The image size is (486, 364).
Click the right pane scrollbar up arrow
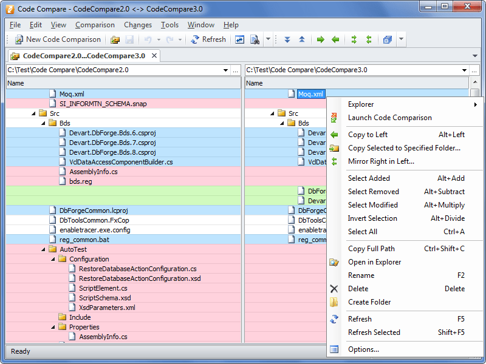[x=475, y=83]
